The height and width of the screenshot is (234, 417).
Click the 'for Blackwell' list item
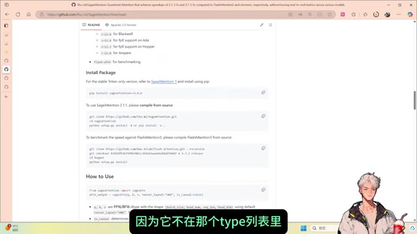[x=117, y=34]
